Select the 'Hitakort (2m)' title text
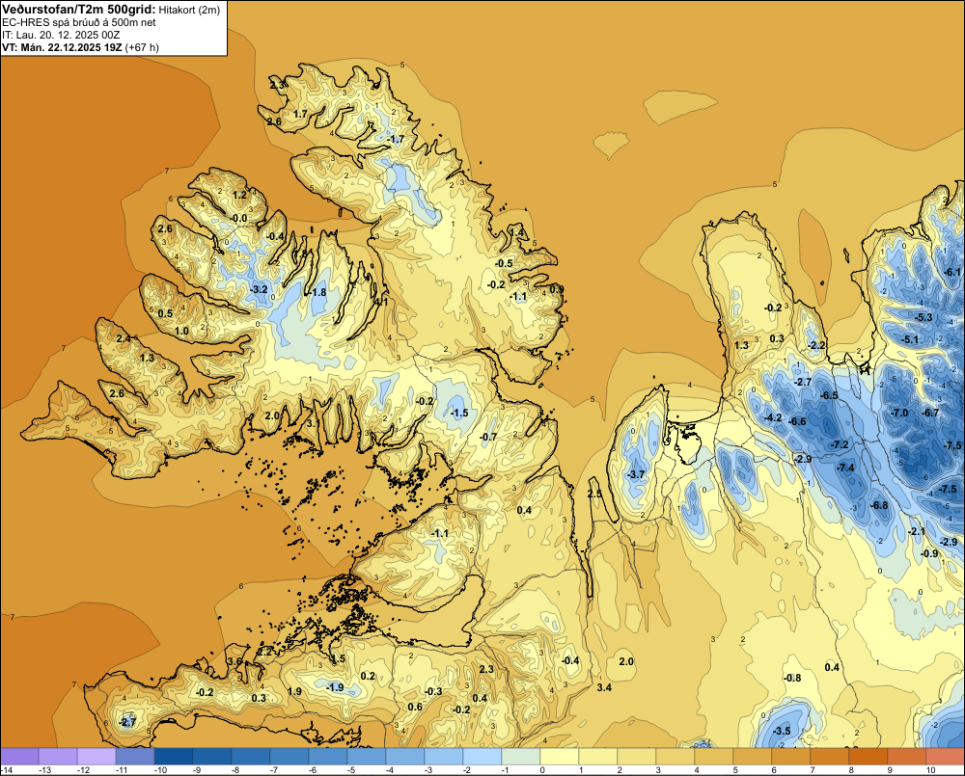Screen dimensions: 965x776 click(x=189, y=10)
